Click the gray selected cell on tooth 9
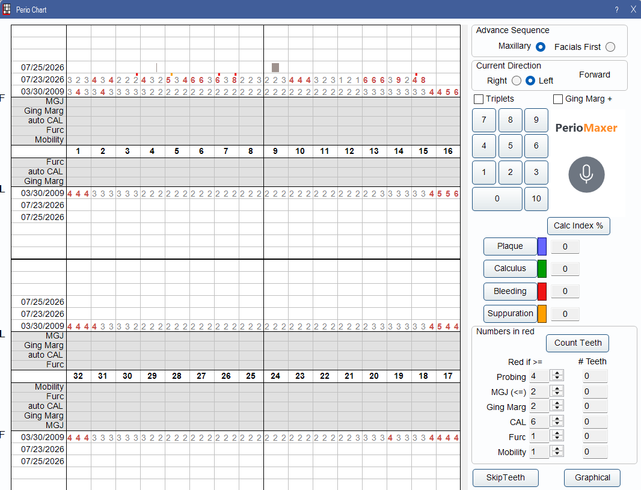Image resolution: width=641 pixels, height=490 pixels. (275, 67)
